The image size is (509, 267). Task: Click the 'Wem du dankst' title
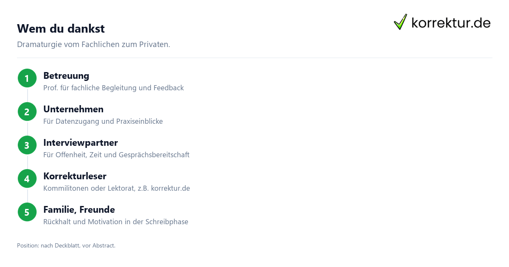tap(61, 29)
